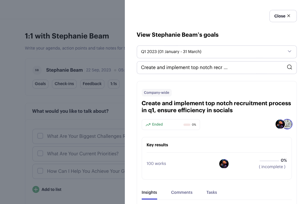Viewport: 305px width, 204px height.
Task: Open the recruitment process goal title
Action: click(216, 107)
